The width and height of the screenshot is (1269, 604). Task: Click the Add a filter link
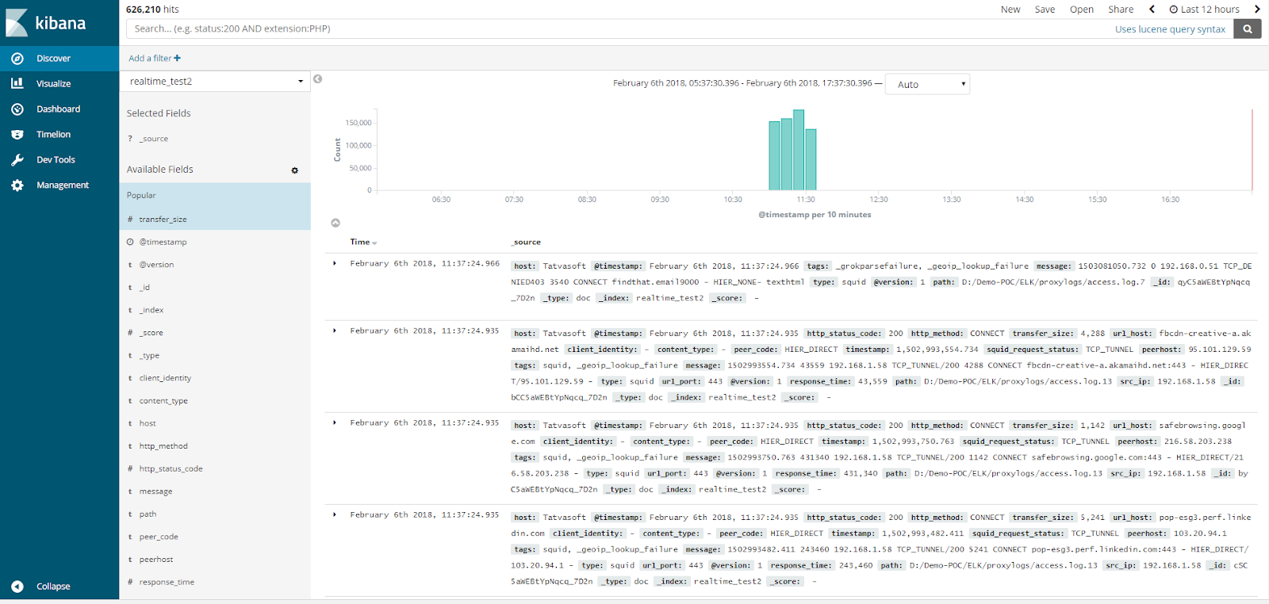[155, 58]
